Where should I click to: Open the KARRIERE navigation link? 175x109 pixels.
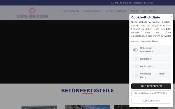coord(149,11)
